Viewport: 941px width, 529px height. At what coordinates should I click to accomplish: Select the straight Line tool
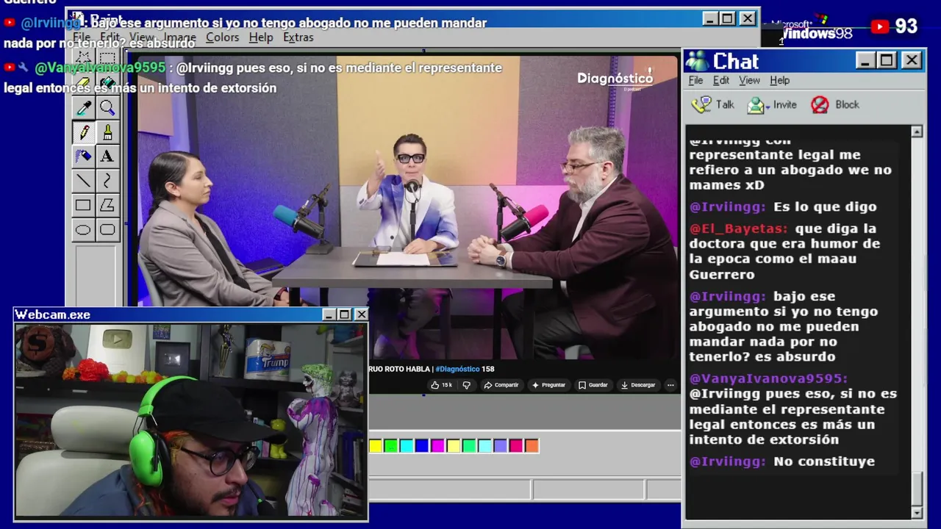(83, 181)
